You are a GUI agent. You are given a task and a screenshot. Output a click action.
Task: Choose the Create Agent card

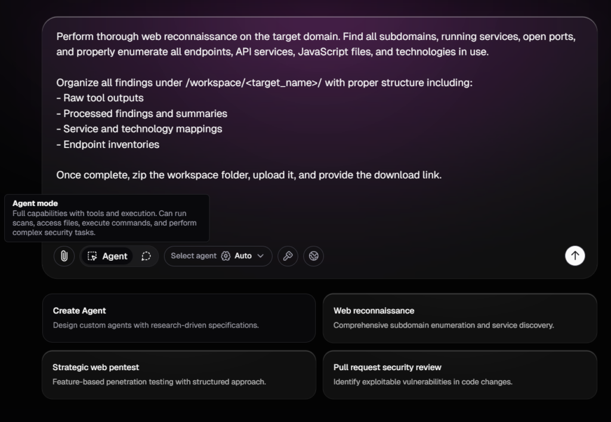pos(178,318)
